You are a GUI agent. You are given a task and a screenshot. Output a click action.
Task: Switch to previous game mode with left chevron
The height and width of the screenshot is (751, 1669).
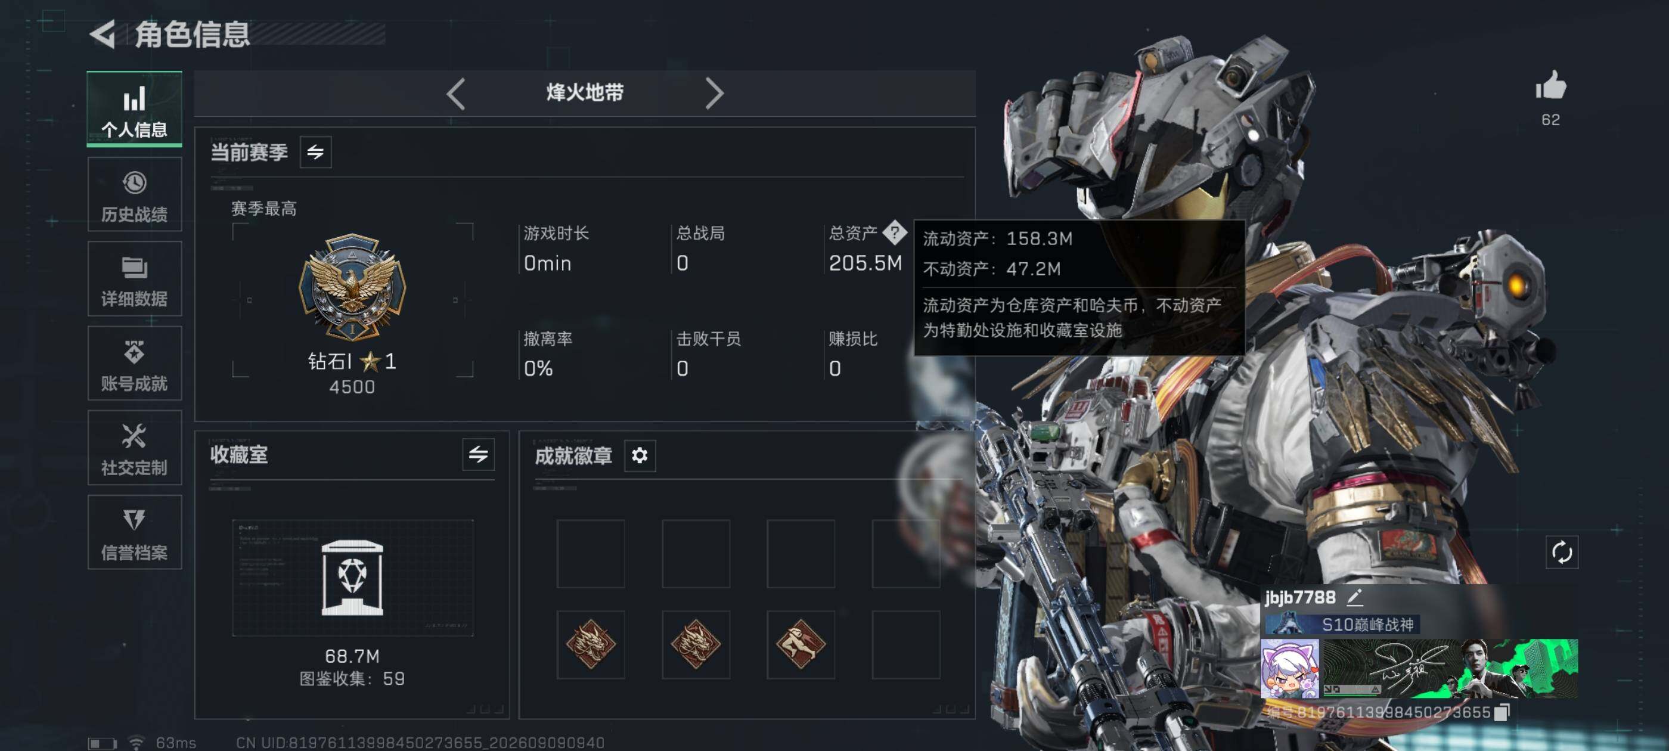(456, 94)
